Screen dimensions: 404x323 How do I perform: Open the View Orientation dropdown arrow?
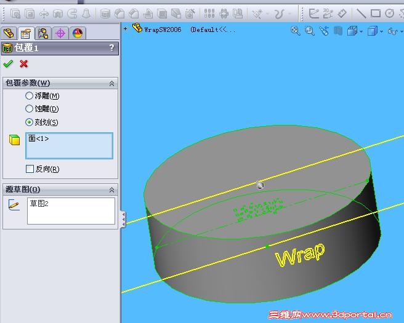point(361,31)
